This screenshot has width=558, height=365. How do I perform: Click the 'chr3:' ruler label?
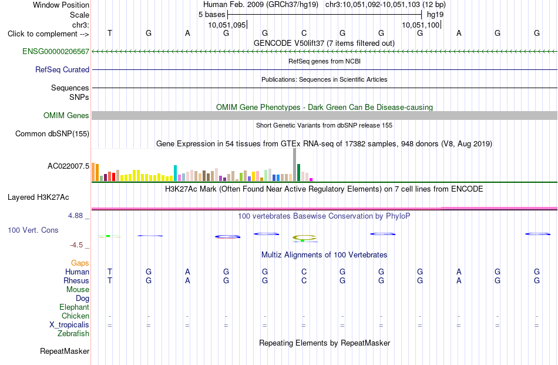click(80, 25)
